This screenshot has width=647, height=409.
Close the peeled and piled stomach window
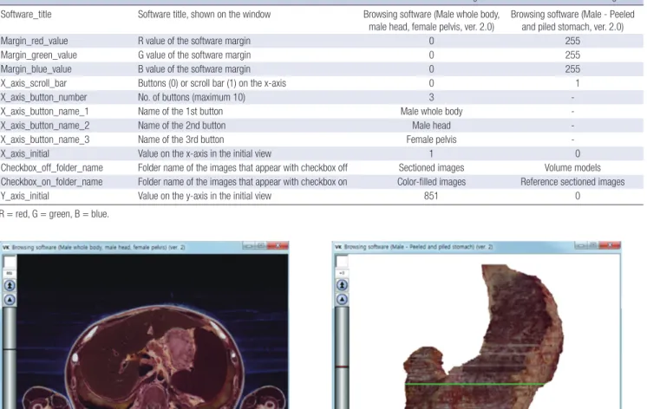(610, 245)
